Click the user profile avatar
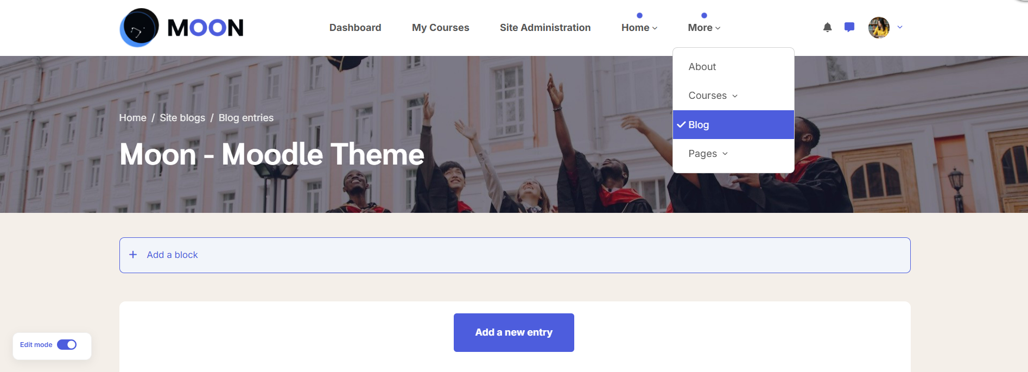The width and height of the screenshot is (1028, 372). [879, 27]
